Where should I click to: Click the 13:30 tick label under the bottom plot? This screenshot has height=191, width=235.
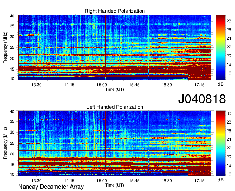coord(37,181)
